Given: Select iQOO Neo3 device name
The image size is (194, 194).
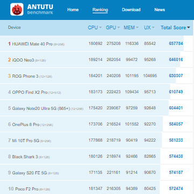Looking at the screenshot, I should pos(23,60).
